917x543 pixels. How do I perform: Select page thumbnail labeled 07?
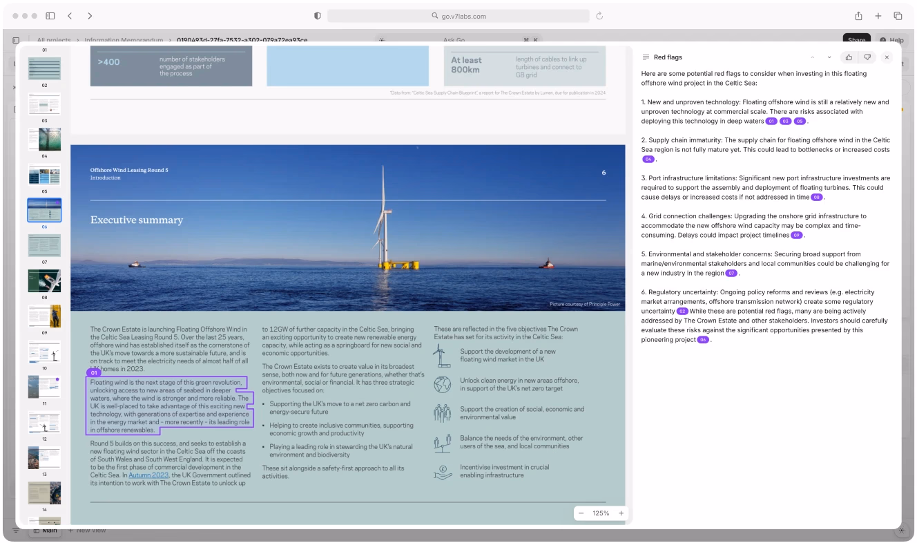click(x=44, y=245)
